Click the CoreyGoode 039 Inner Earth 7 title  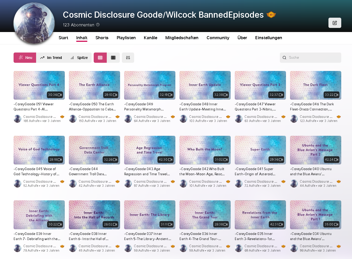click(x=37, y=236)
